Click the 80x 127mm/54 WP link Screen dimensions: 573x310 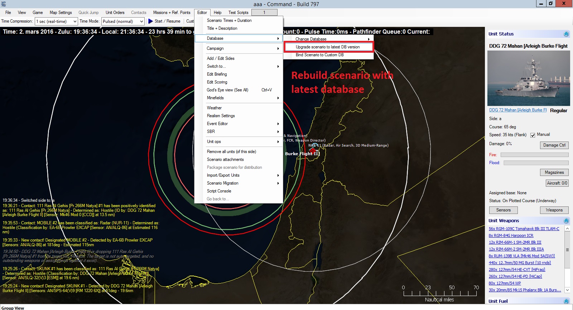click(x=505, y=283)
